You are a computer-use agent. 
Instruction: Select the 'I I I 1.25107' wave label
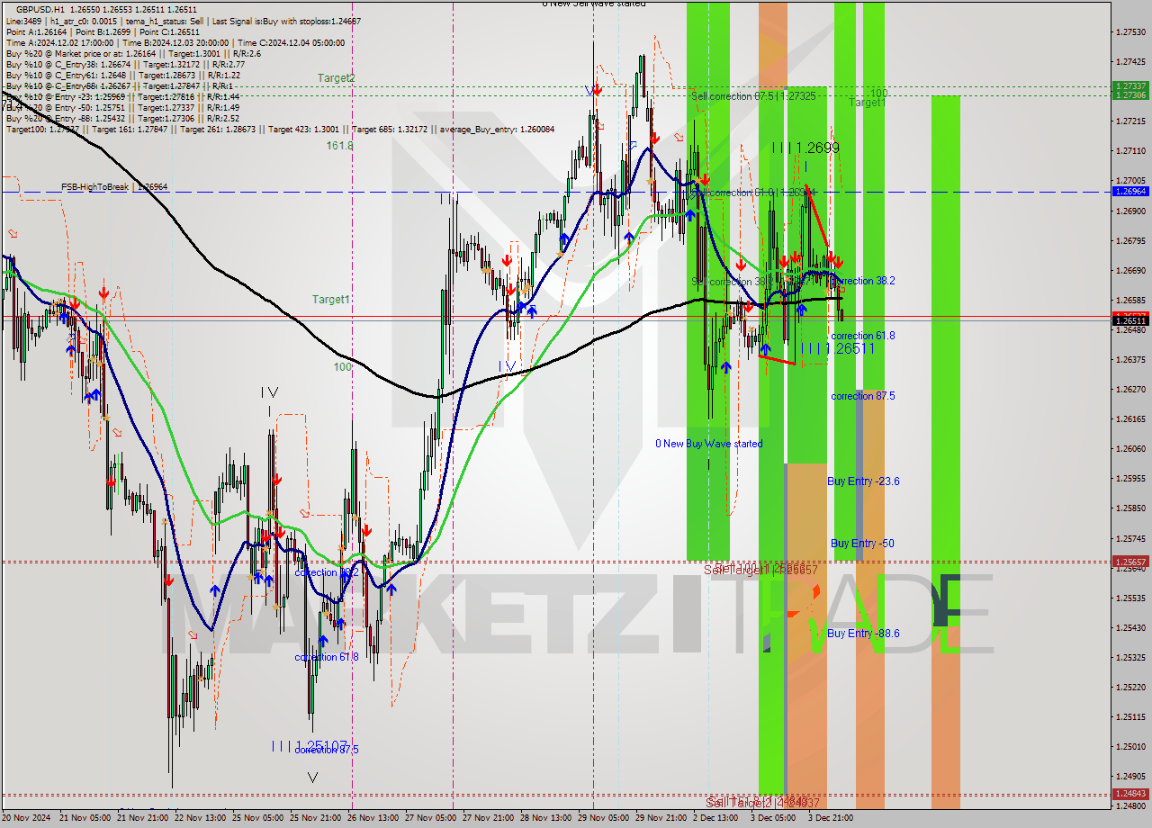point(309,746)
